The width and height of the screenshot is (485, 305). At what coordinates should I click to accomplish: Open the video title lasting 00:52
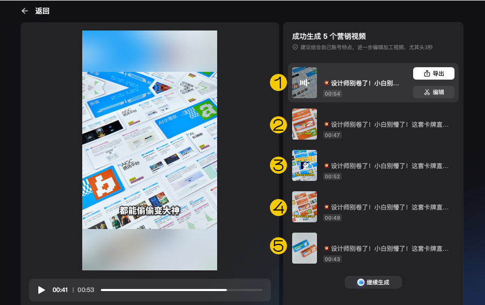point(386,166)
